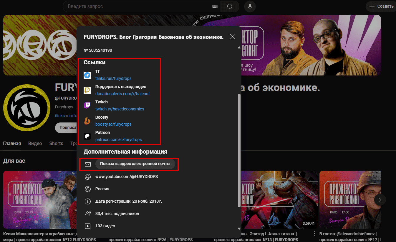Click the Ссылки heading in dialog
Image resolution: width=396 pixels, height=242 pixels.
coord(95,63)
